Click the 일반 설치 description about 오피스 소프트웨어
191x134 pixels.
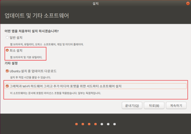47,44
